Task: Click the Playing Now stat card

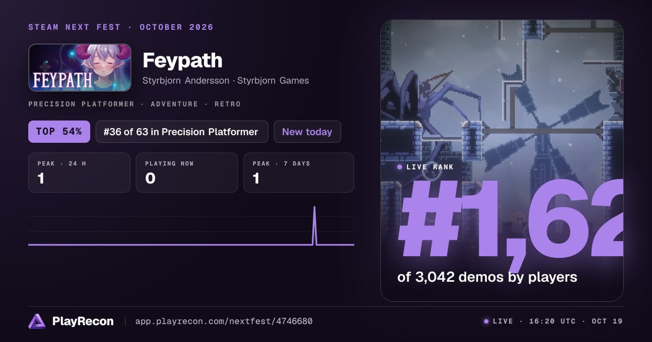Action: point(187,173)
